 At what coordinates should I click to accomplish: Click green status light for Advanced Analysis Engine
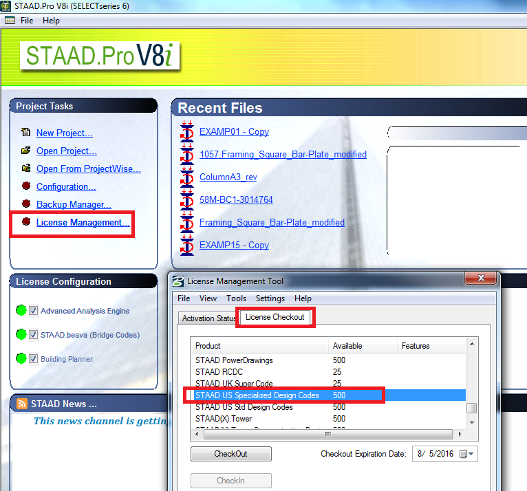click(x=21, y=310)
